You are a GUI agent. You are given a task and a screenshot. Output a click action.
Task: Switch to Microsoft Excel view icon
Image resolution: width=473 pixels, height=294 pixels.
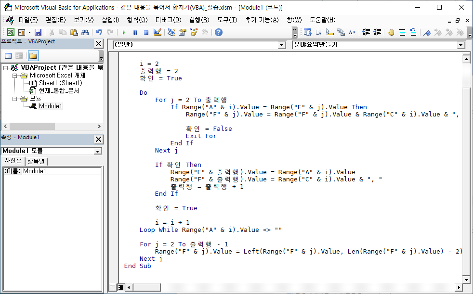pos(11,32)
